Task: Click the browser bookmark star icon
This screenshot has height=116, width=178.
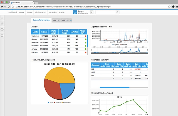Action: coord(169,6)
